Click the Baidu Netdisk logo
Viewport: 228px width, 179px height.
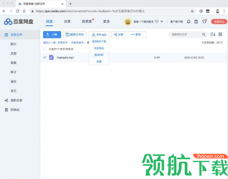(x=19, y=22)
